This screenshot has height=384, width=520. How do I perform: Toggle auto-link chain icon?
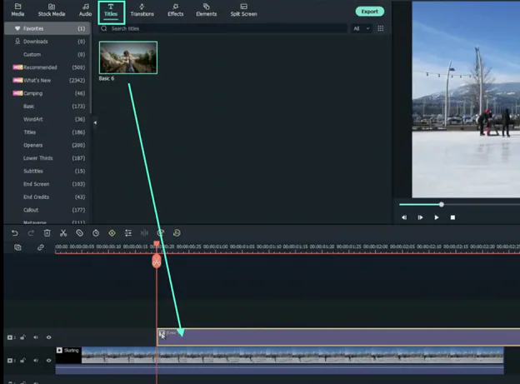click(41, 247)
